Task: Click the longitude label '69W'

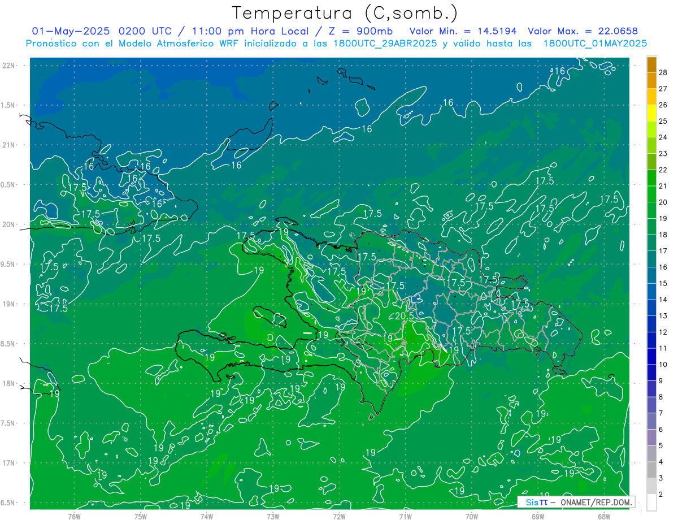Action: tap(538, 516)
